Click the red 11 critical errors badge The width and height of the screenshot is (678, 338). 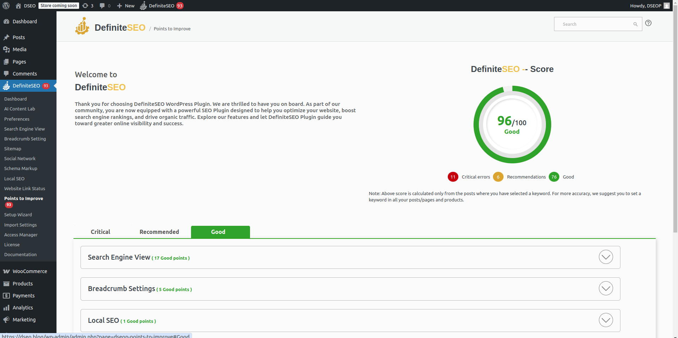[x=453, y=177]
